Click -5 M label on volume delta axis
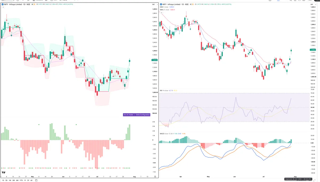Viewport: 320px width, 182px height. coord(154,163)
